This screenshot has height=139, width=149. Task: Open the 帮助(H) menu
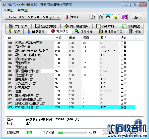(x=23, y=10)
